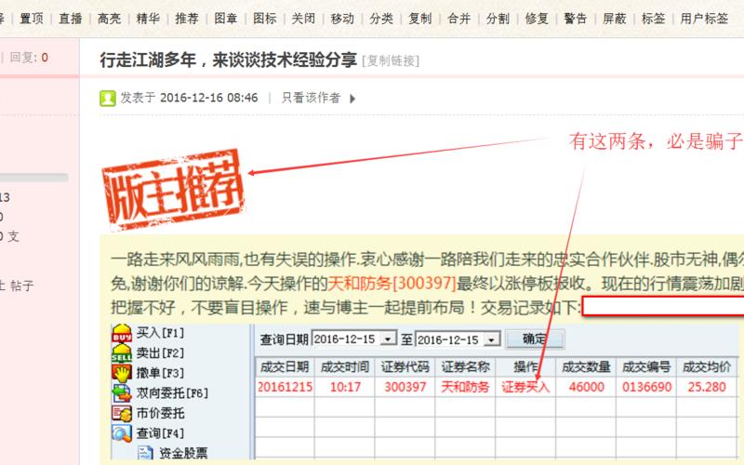Click the 直播 moderation link
744x465 pixels.
(71, 19)
